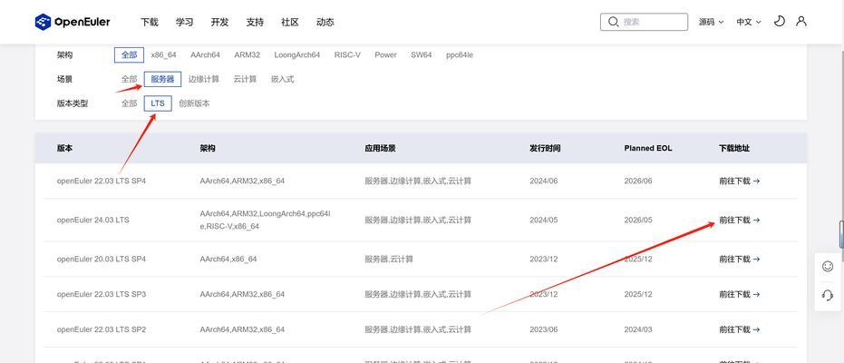Select the 服务器 scenario filter
The image size is (844, 363).
click(162, 79)
